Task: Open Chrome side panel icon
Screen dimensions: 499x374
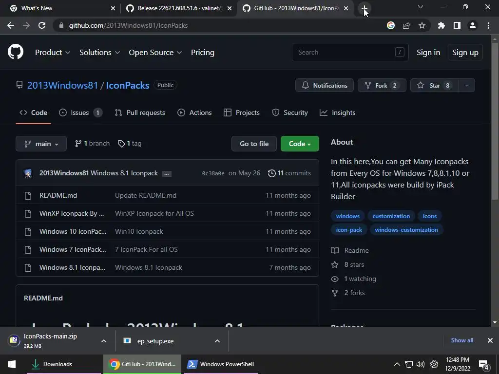Action: click(x=457, y=25)
